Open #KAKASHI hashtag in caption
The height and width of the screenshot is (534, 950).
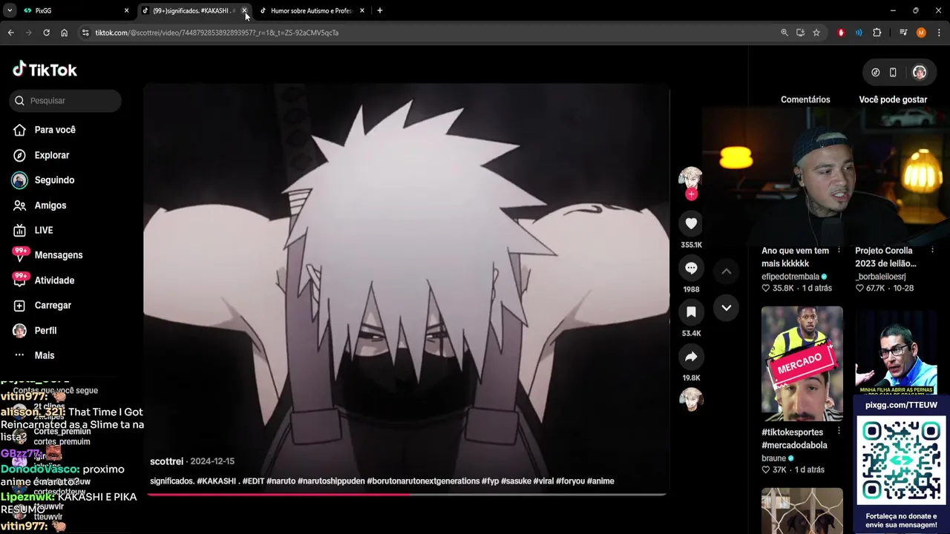click(217, 481)
